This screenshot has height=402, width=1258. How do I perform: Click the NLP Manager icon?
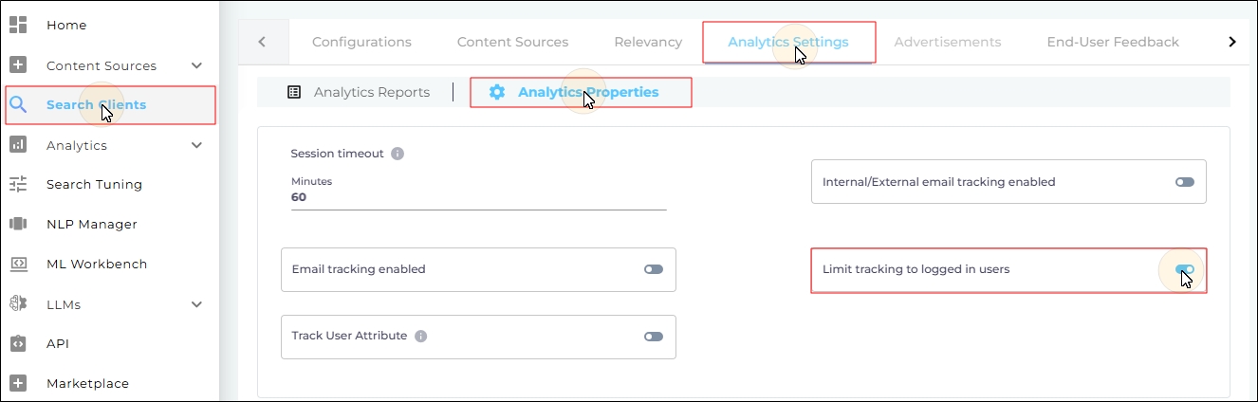tap(18, 224)
